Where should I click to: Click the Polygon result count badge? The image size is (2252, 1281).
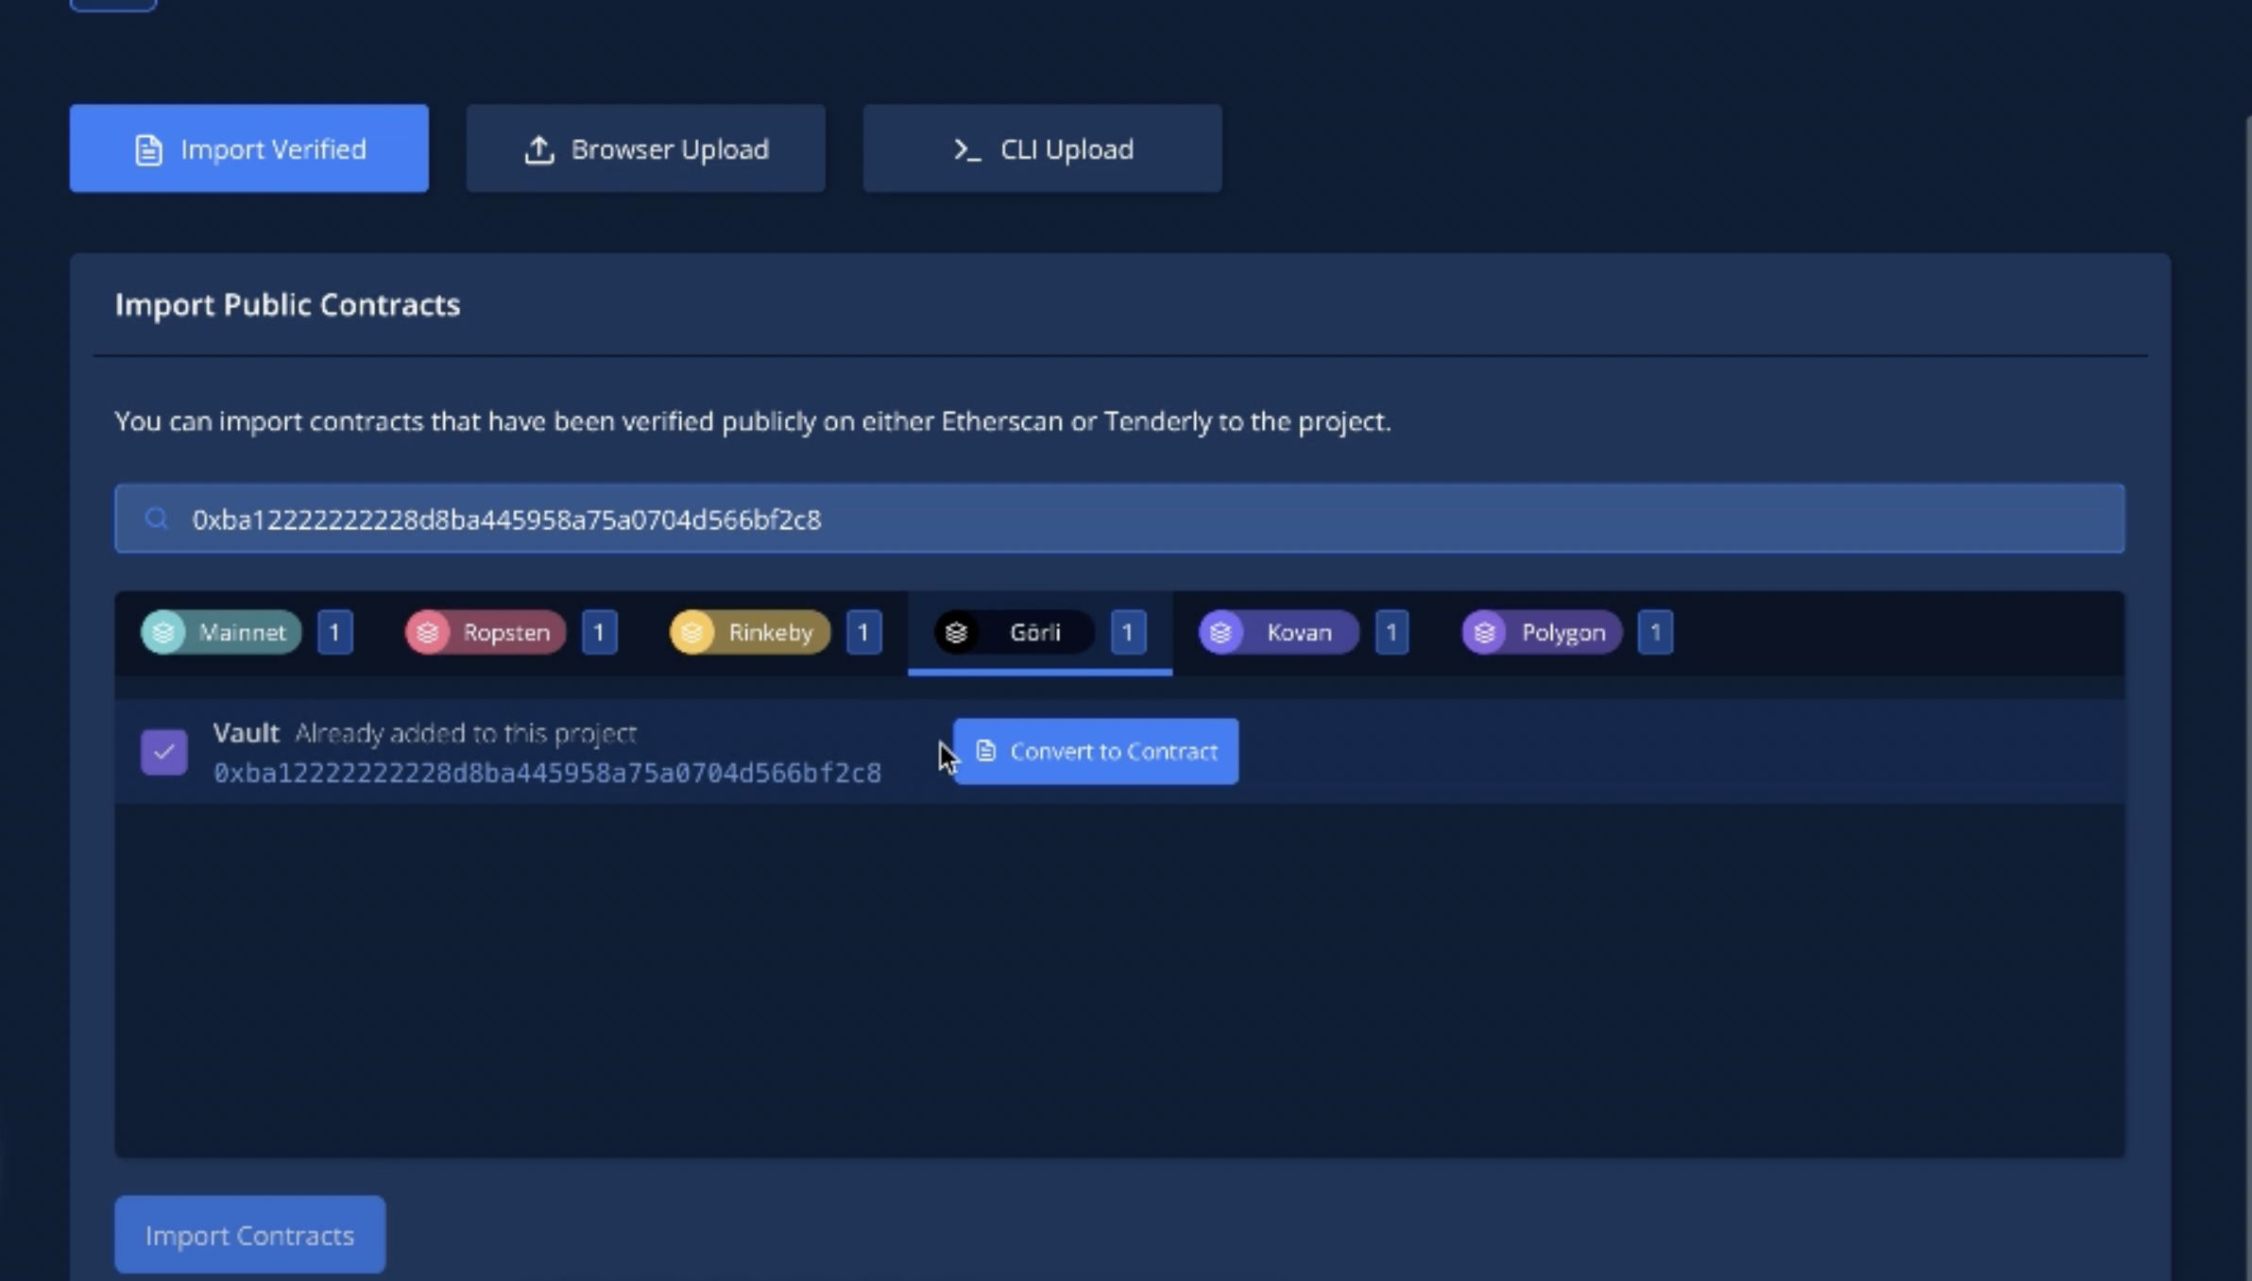coord(1655,632)
